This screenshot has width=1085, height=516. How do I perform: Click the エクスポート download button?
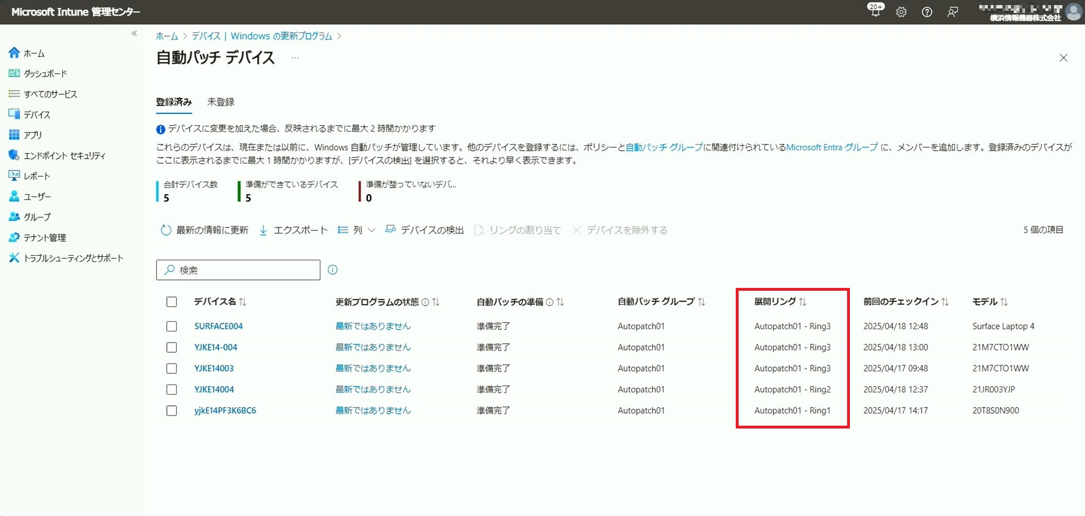[x=293, y=230]
